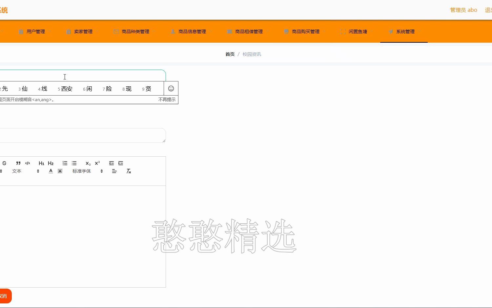Increase the text indent
Screen dimensions: 492x308
click(x=121, y=163)
